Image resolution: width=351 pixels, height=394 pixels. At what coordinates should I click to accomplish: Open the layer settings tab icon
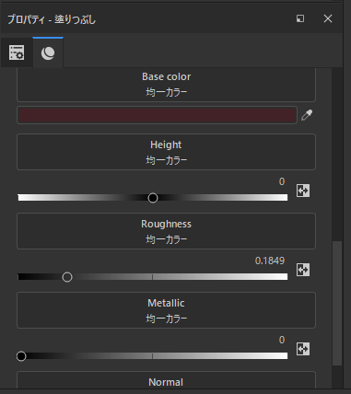(17, 52)
